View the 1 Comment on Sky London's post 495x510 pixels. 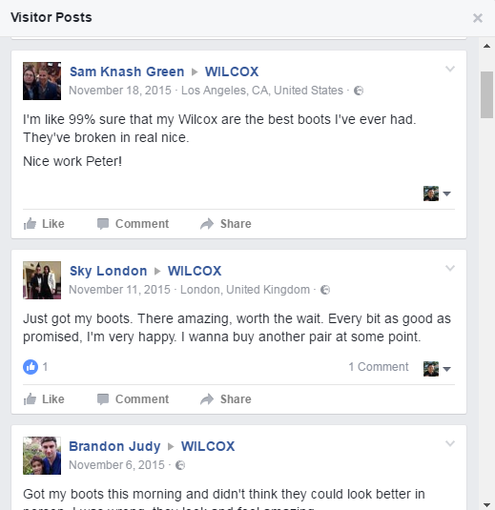[379, 367]
